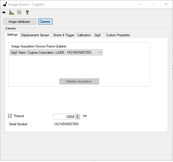Toggle the Timeout checkbox

click(10, 116)
